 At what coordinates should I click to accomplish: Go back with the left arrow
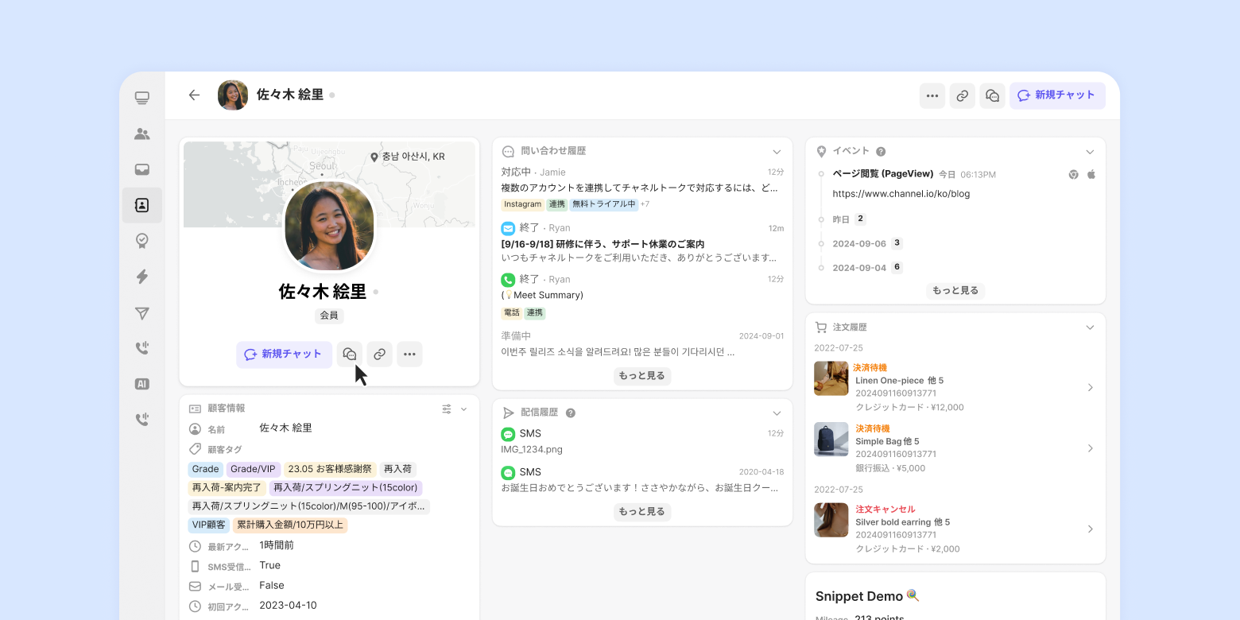click(x=194, y=95)
